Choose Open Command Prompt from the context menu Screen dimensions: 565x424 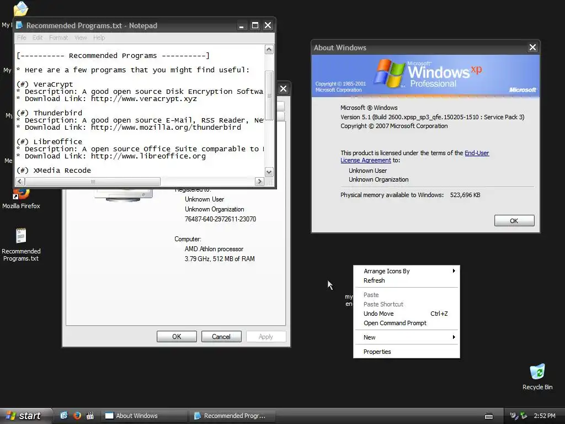(x=407, y=323)
